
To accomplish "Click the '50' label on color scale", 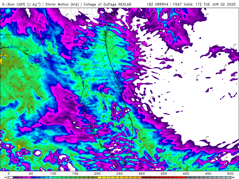I will [x=31, y=174].
